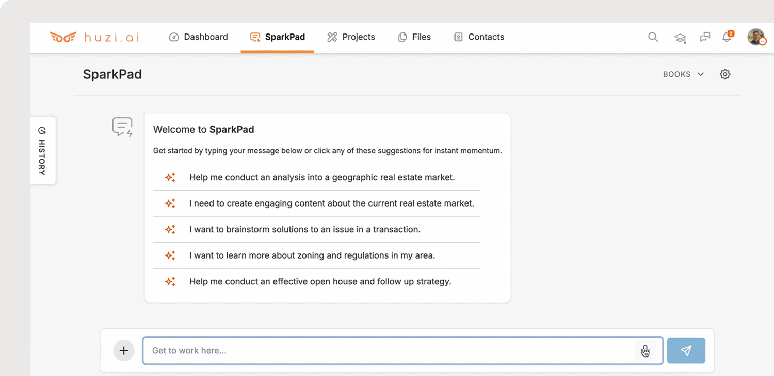
Task: Choose suggestion about open house strategy
Action: pos(317,282)
